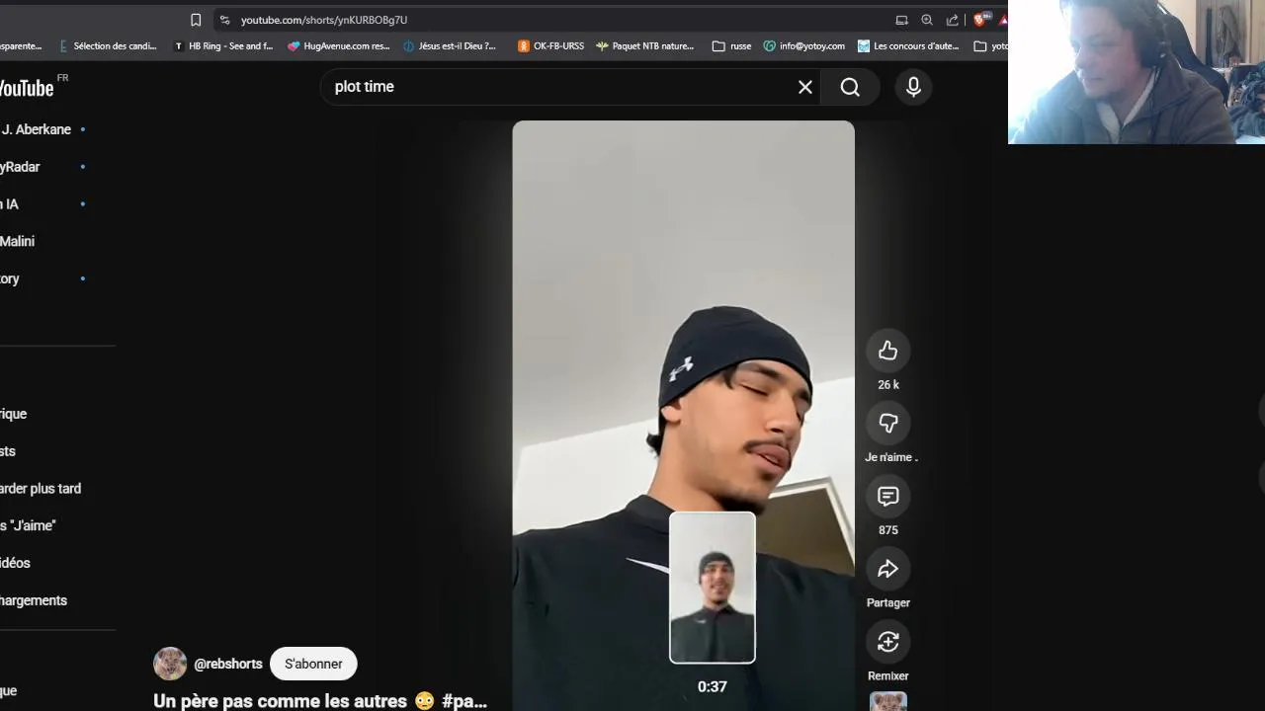The height and width of the screenshot is (711, 1265).
Task: Expand the 'russe' bookmarks folder
Action: 732,45
